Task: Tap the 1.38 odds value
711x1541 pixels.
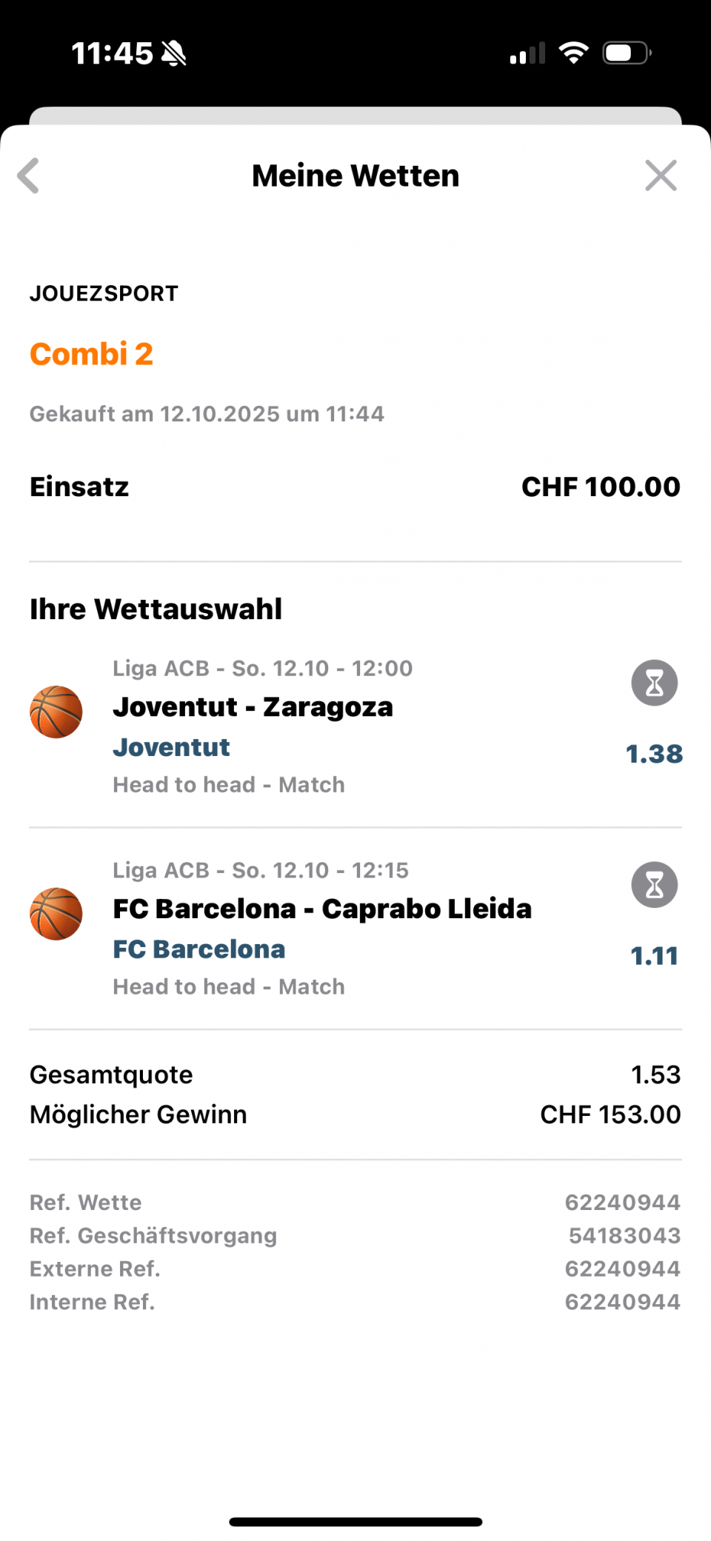Action: coord(654,754)
